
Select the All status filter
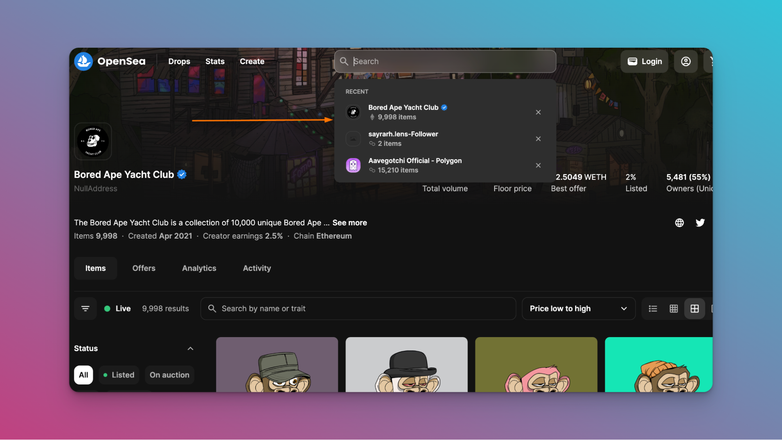(x=83, y=375)
